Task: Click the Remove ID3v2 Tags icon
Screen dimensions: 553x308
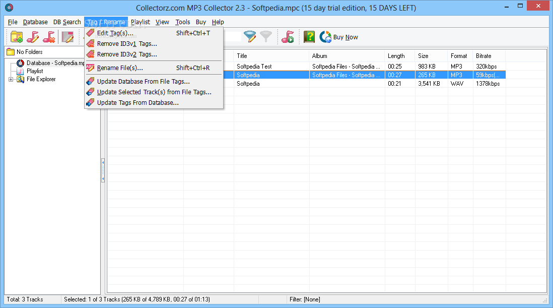Action: [90, 54]
